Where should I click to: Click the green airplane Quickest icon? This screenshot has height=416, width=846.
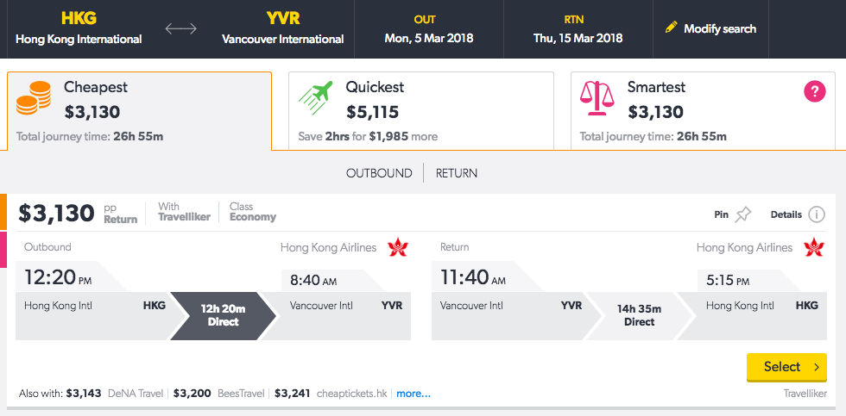coord(316,98)
